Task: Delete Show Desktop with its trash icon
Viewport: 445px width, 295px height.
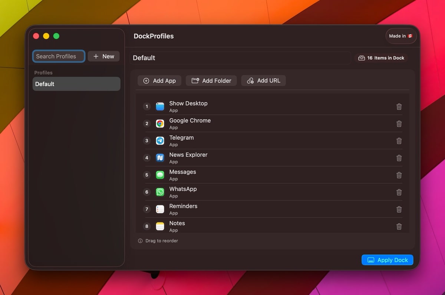Action: pyautogui.click(x=399, y=107)
